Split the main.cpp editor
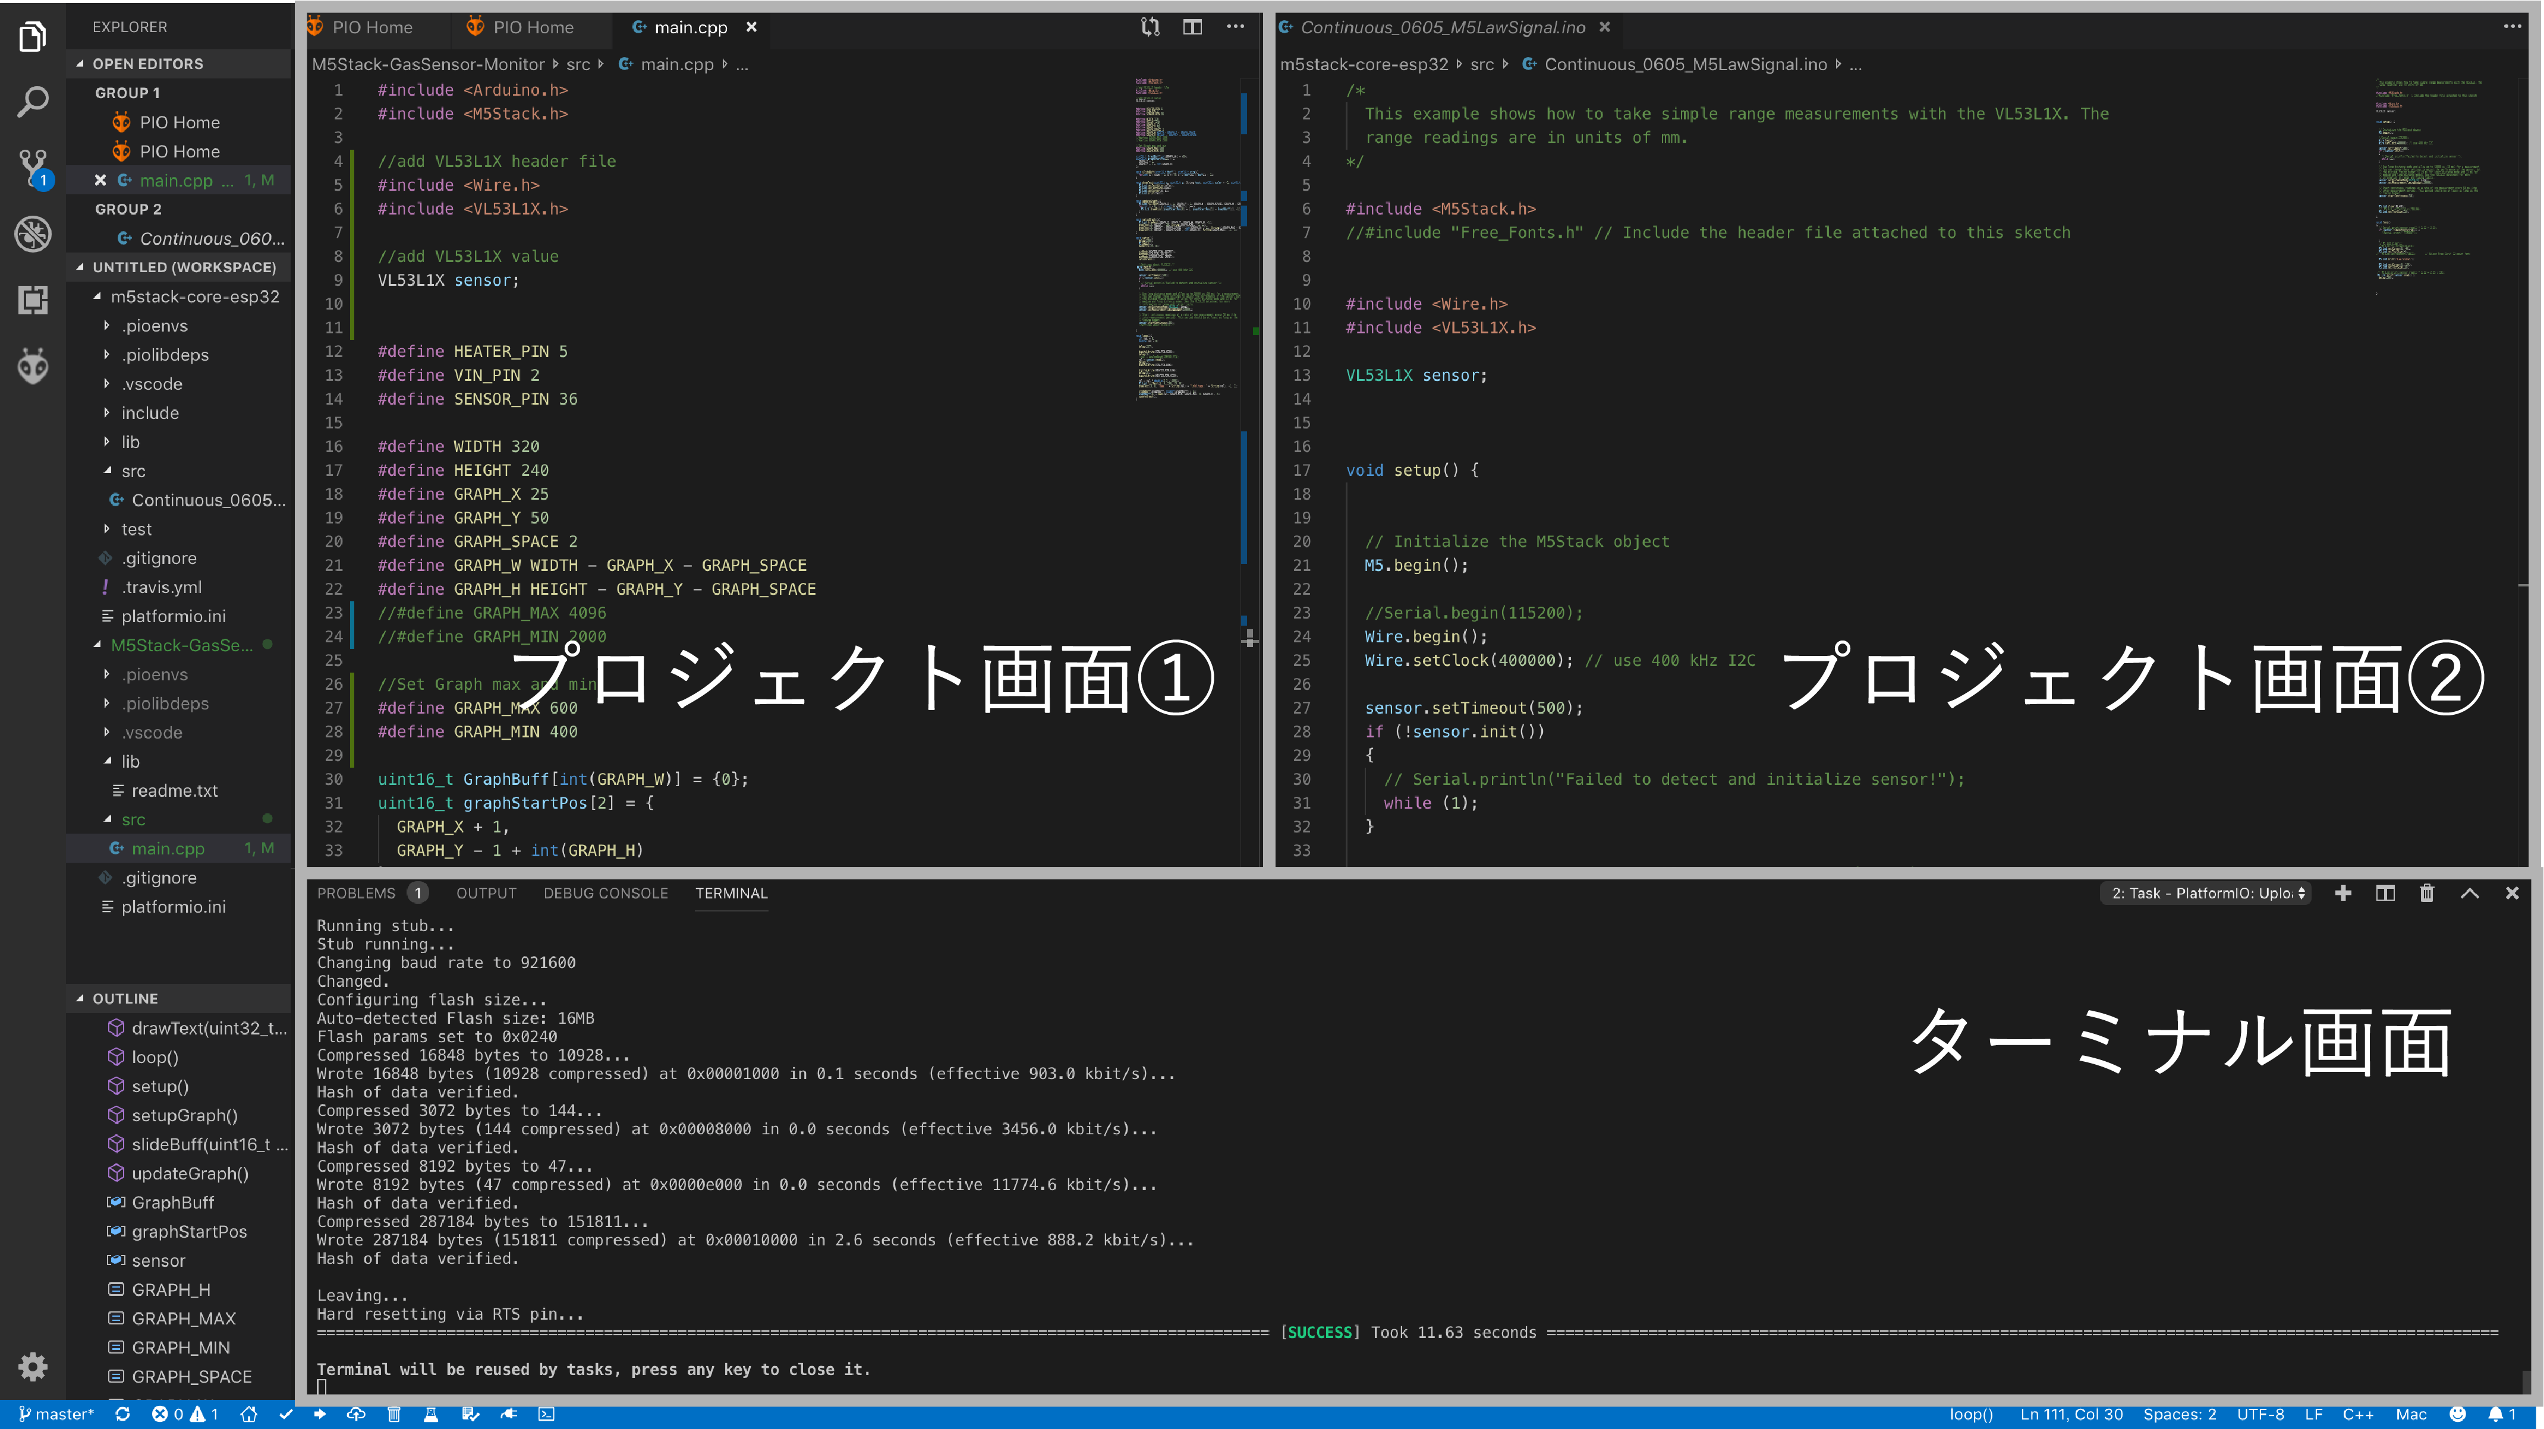 [x=1192, y=27]
